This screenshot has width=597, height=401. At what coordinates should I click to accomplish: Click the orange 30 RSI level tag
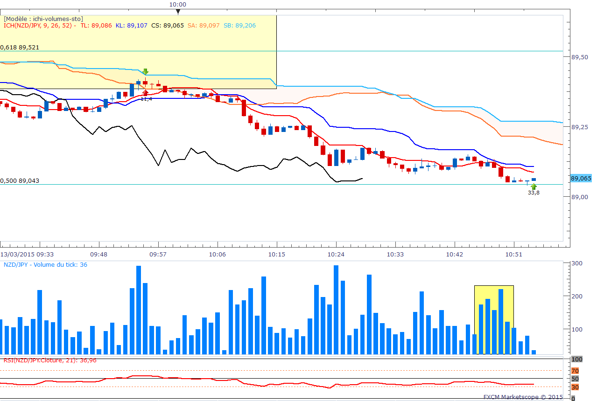575,387
